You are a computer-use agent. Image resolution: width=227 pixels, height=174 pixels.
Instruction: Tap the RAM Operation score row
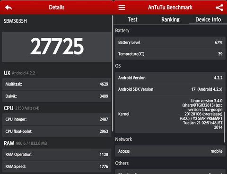pyautogui.click(x=57, y=155)
